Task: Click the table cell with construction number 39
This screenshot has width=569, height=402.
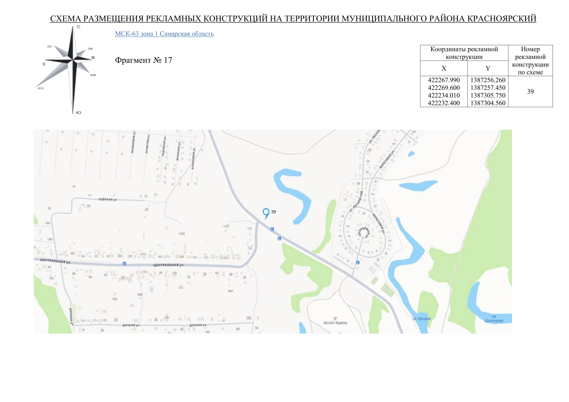Action: pos(530,91)
